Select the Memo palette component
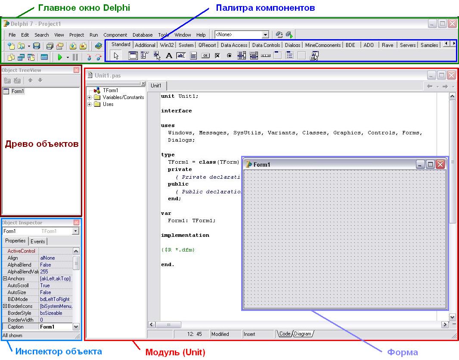459x360 pixels. pyautogui.click(x=193, y=55)
